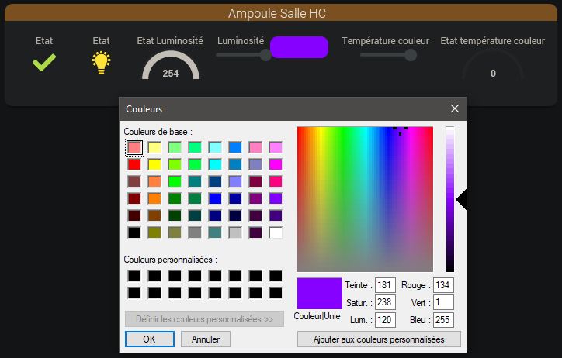562x358 pixels.
Task: Select the hot pink swatch in third row
Action: [276, 181]
